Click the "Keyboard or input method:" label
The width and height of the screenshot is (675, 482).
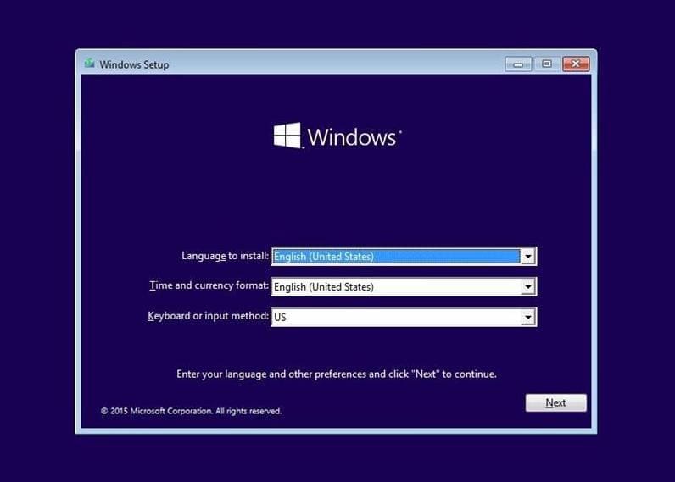(x=208, y=317)
